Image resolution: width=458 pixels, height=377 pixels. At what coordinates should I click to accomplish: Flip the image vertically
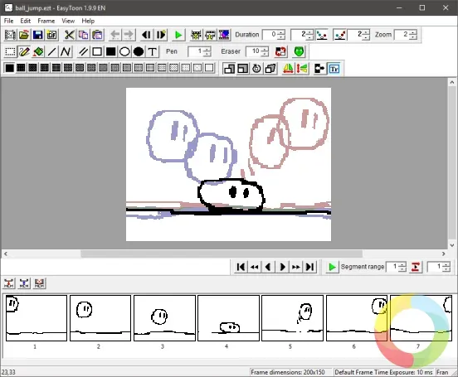coord(302,69)
